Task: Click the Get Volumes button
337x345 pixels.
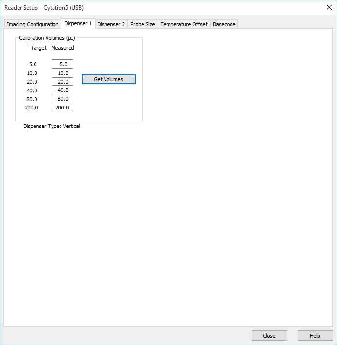Action: click(x=108, y=79)
